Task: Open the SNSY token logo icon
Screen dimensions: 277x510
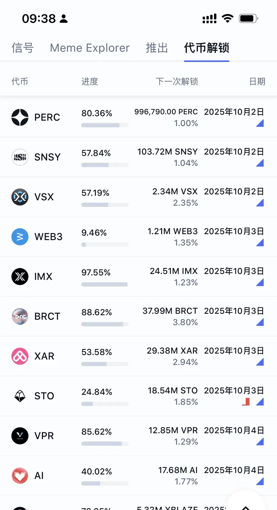Action: [20, 157]
